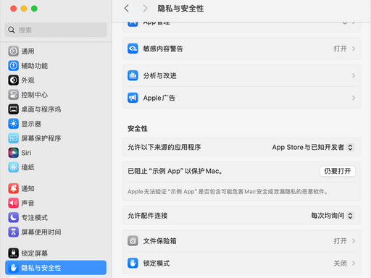Open 屏幕使用时间 hourglass icon
Screen dimensions: 371x278
(13, 232)
